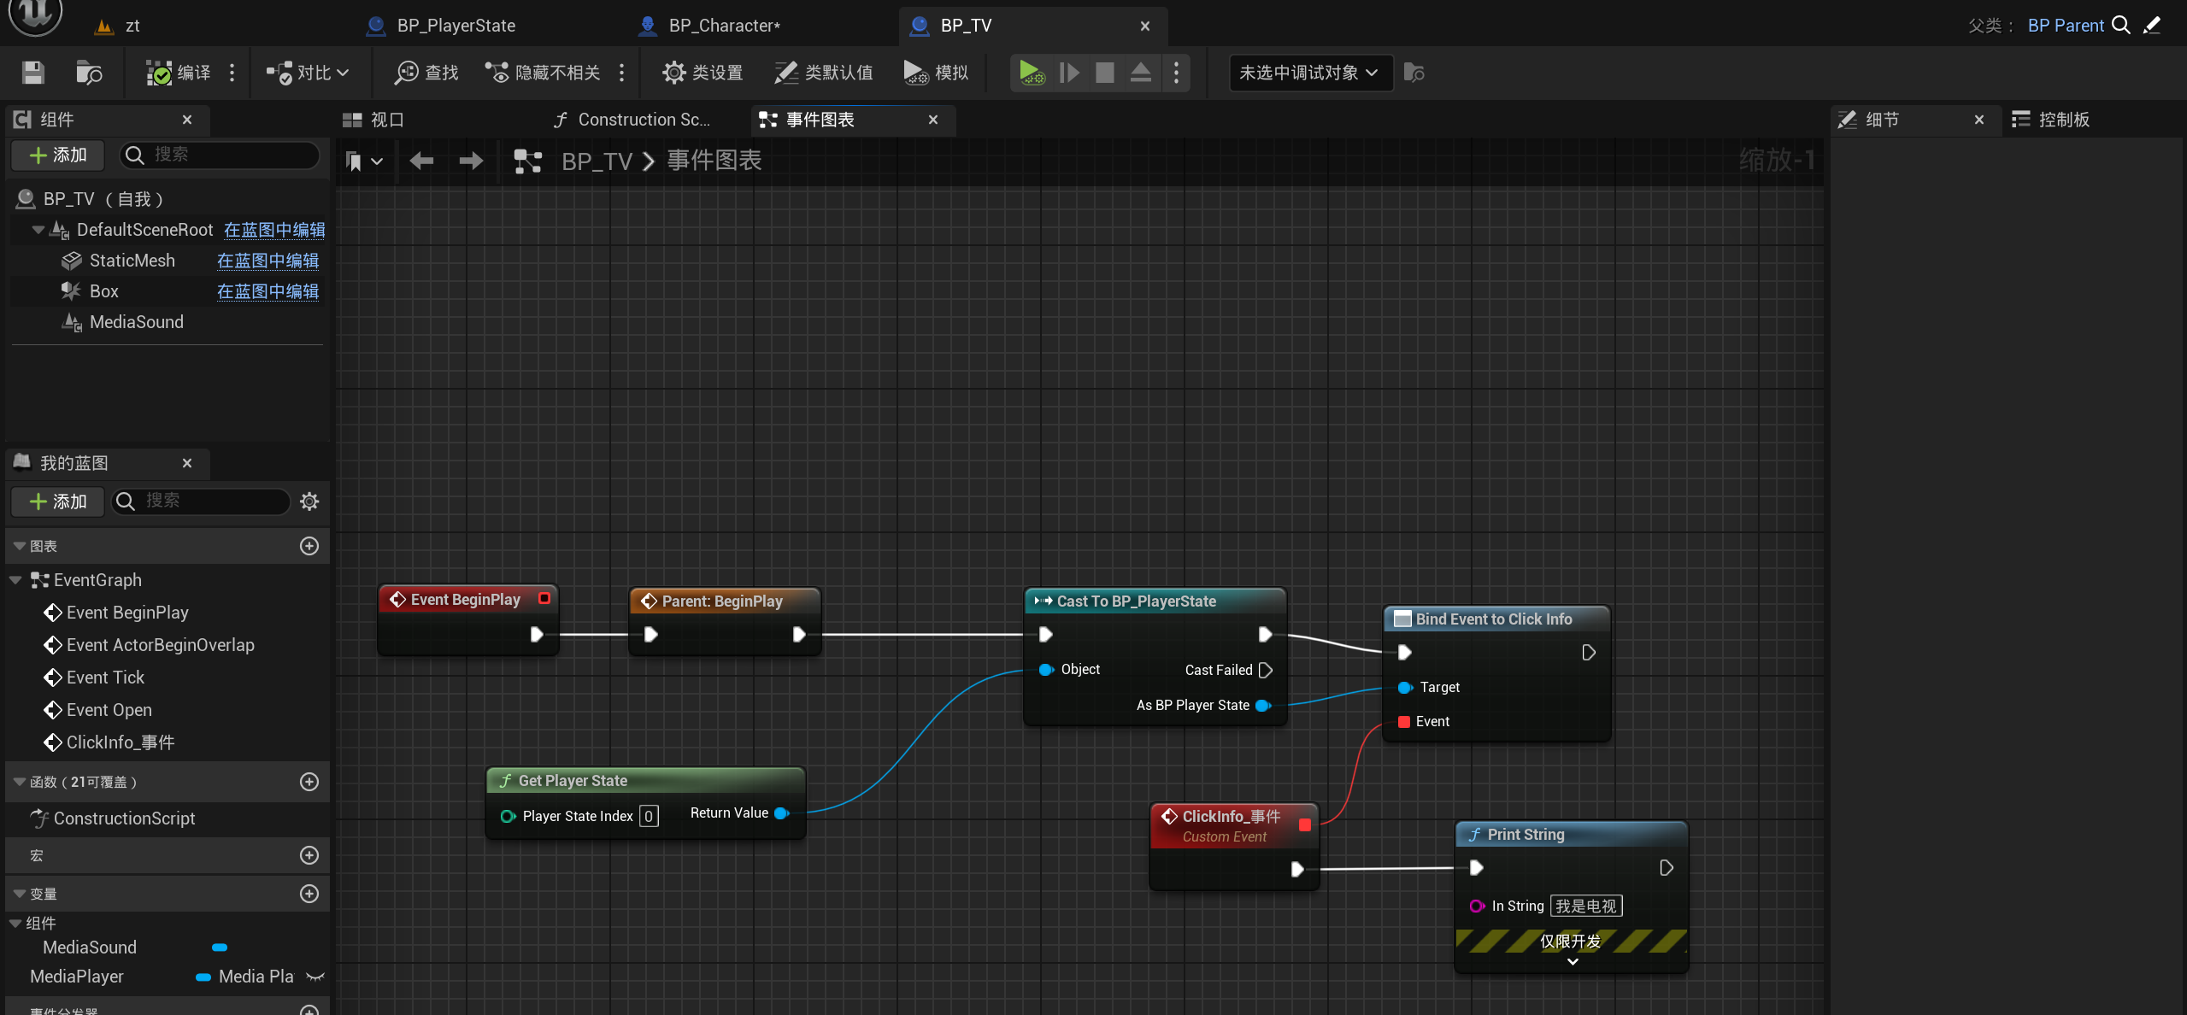Click the Save blueprint floppy icon
Viewport: 2187px width, 1015px height.
33,73
